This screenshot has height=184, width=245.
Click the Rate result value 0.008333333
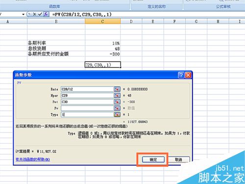(x=138, y=89)
